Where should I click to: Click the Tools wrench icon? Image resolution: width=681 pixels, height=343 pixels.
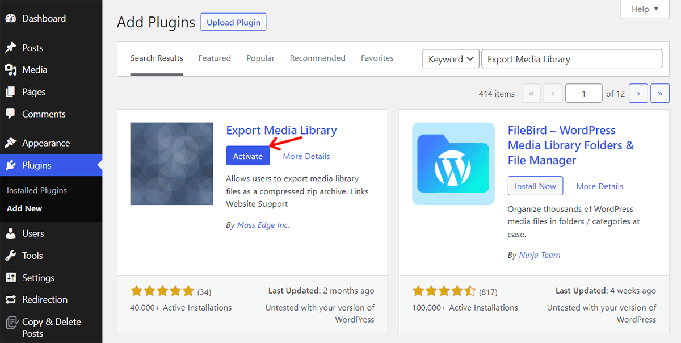point(11,256)
